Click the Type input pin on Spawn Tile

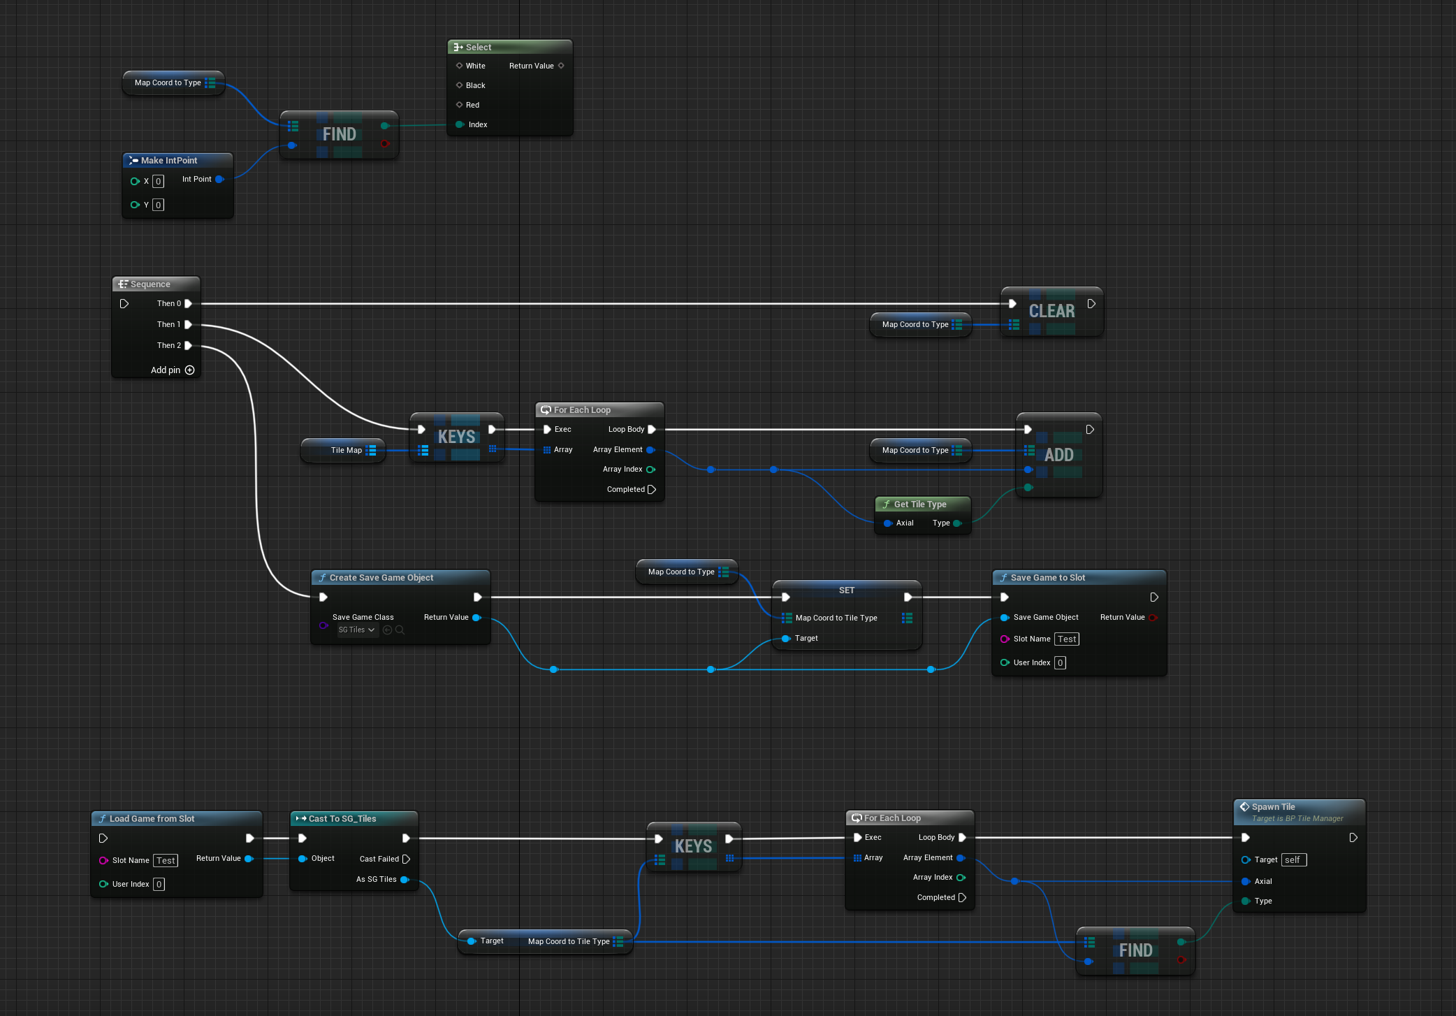(x=1245, y=901)
